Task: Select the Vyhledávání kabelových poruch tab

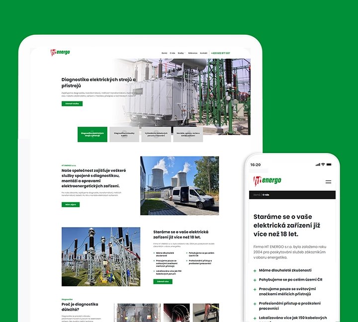Action: (x=156, y=134)
